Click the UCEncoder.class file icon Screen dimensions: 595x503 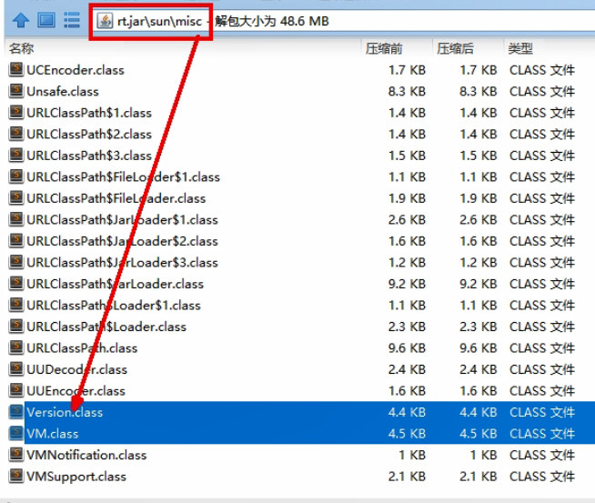16,70
